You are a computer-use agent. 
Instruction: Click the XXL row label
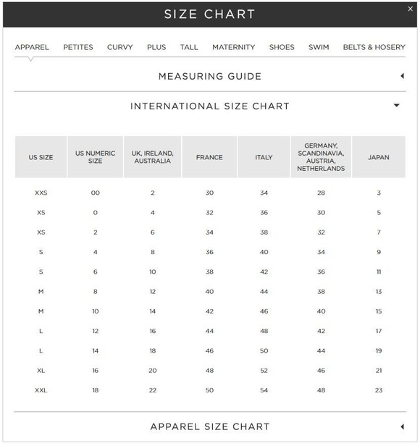point(41,390)
